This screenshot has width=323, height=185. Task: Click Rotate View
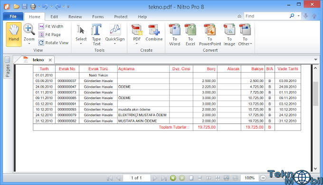(x=54, y=43)
